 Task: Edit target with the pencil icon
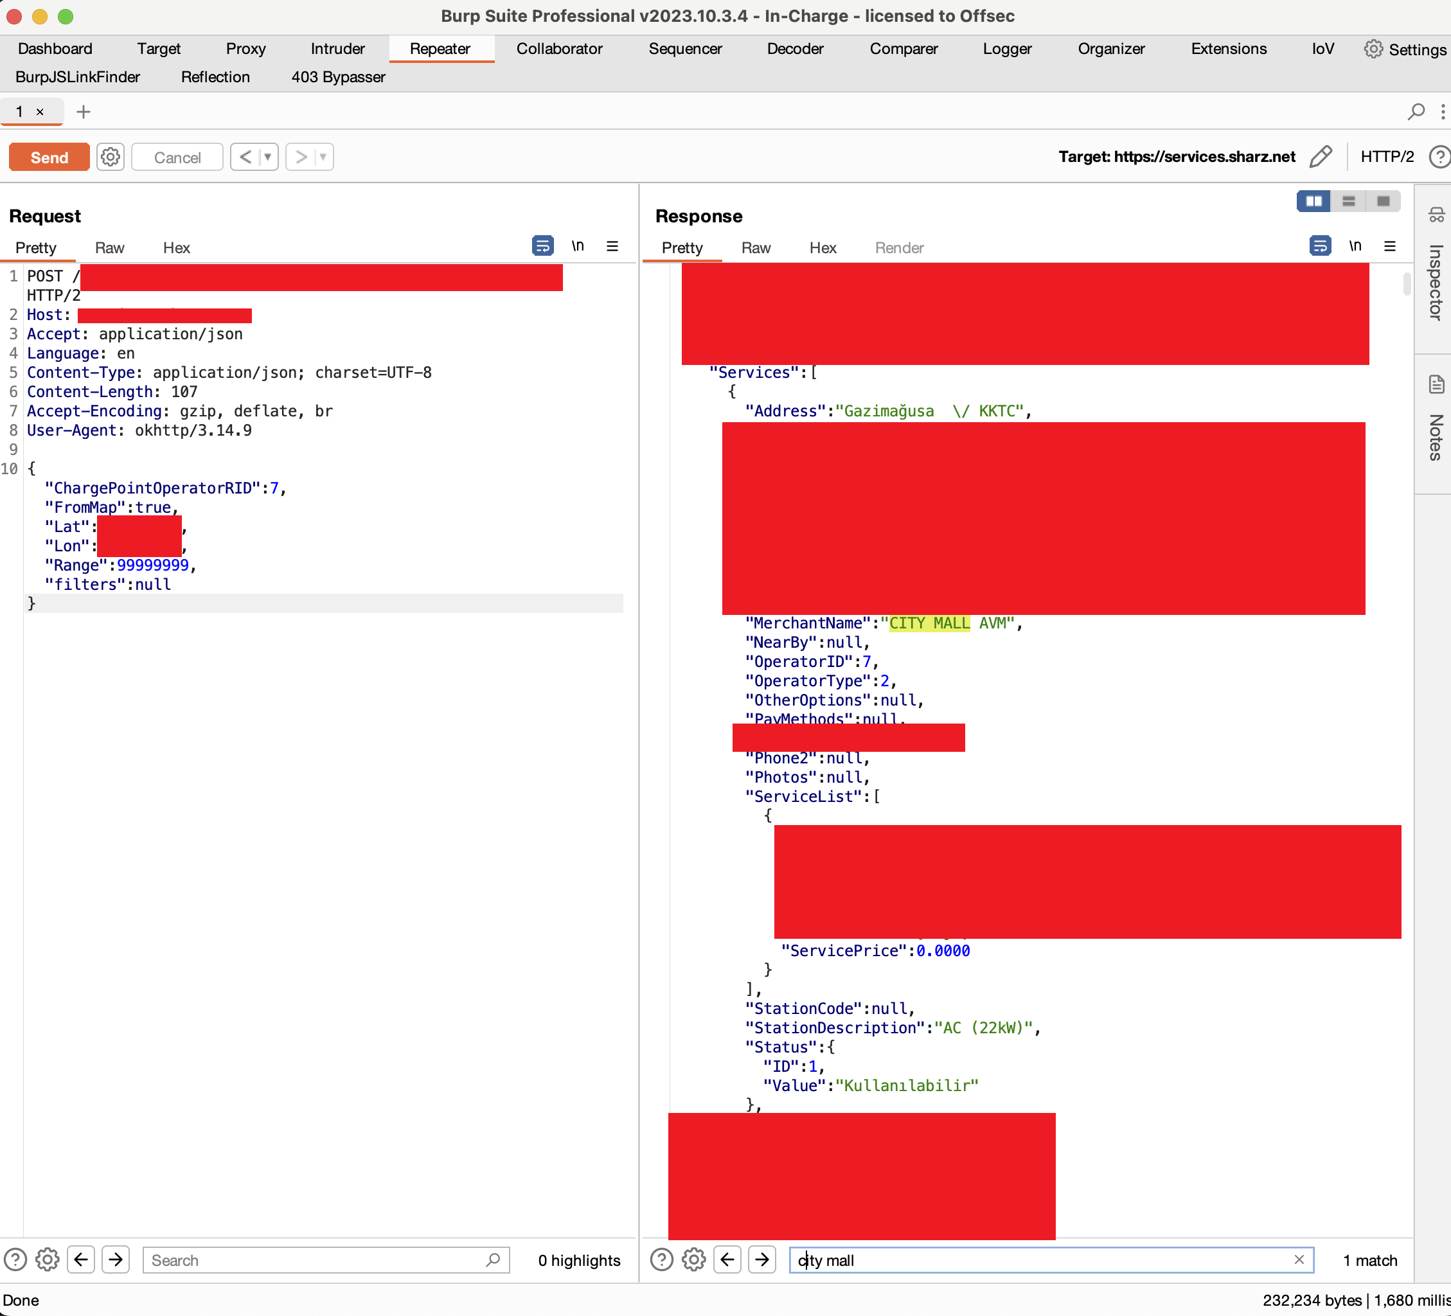coord(1320,157)
